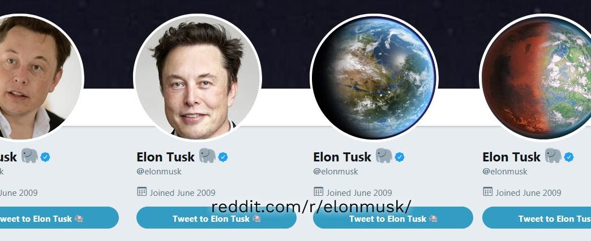Image resolution: width=591 pixels, height=241 pixels.
Task: Open the leftmost cropped profile photo
Action: coord(40,77)
